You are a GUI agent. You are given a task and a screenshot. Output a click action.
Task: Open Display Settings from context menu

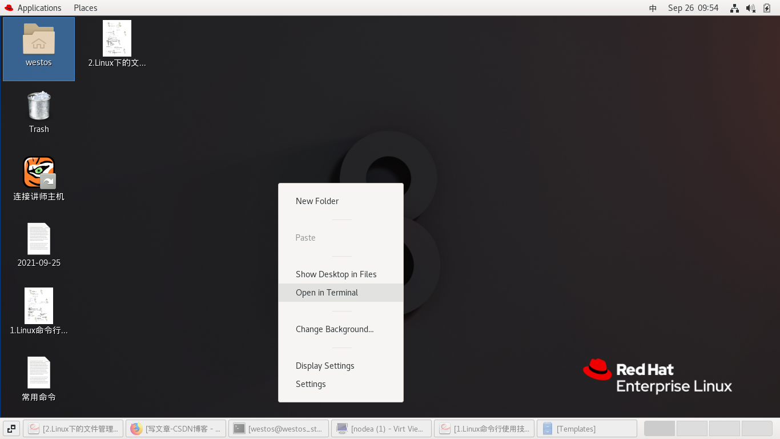click(340, 366)
